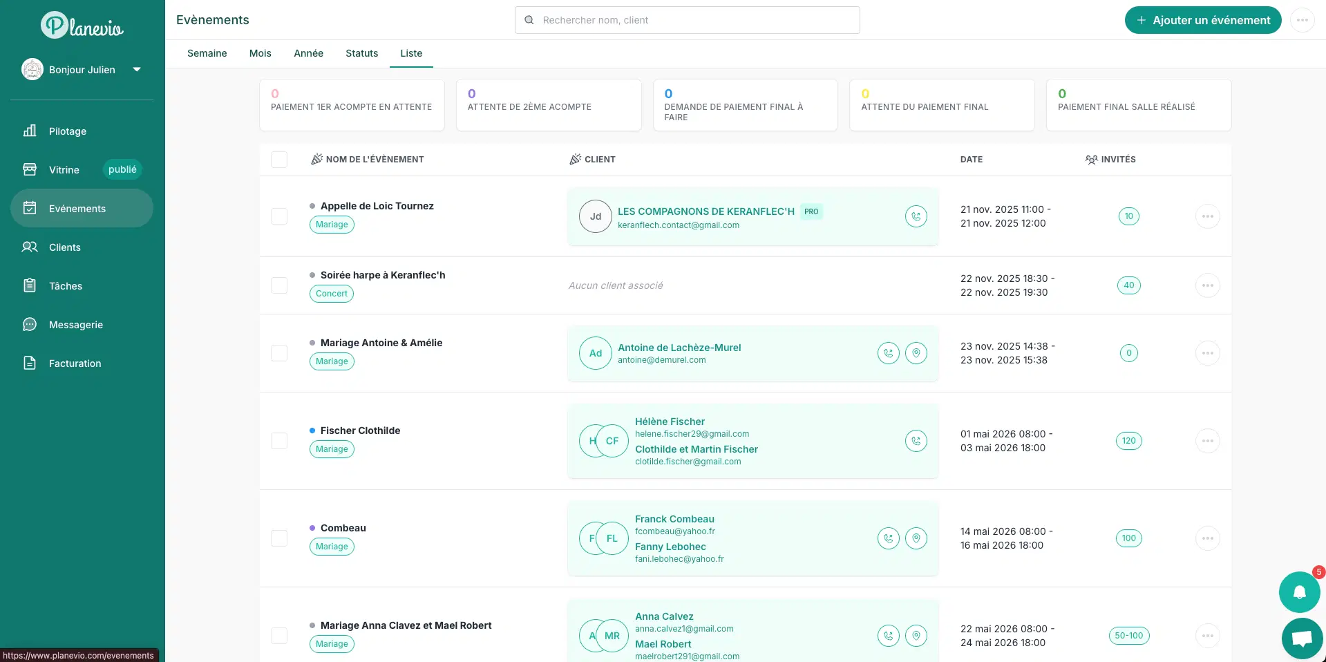
Task: Check the select-all events header checkbox
Action: (x=279, y=160)
